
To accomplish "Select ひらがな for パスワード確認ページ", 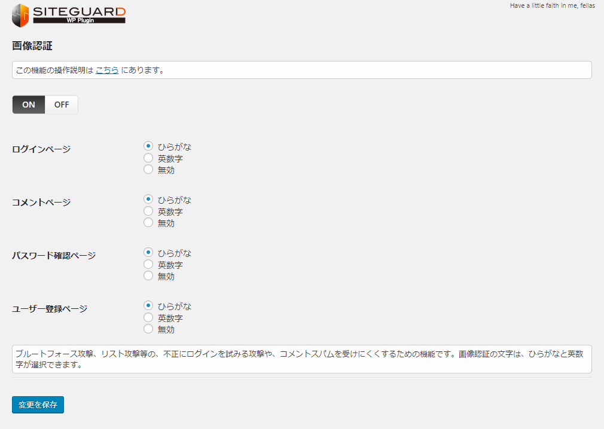I will (149, 252).
